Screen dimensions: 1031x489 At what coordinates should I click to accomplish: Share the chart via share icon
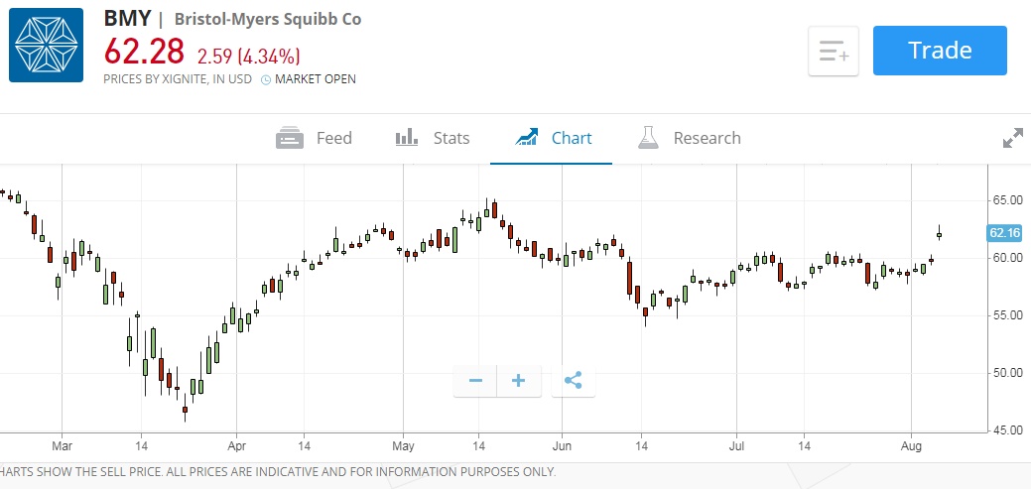574,380
